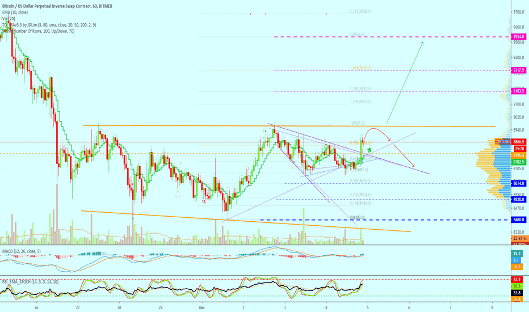Click the RSI_EMA_STOCH (14, 3, 3, 14, 10) legend
Screen dimensions: 529x312
pyautogui.click(x=30, y=281)
